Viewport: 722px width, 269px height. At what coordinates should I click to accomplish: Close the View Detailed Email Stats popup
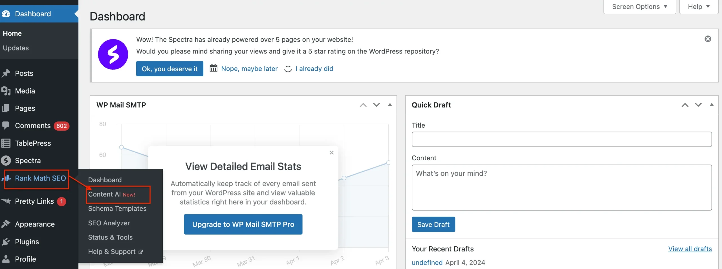click(331, 153)
